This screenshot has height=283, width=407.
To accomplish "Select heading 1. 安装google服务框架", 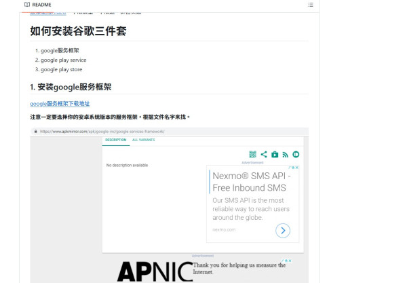I will [71, 87].
